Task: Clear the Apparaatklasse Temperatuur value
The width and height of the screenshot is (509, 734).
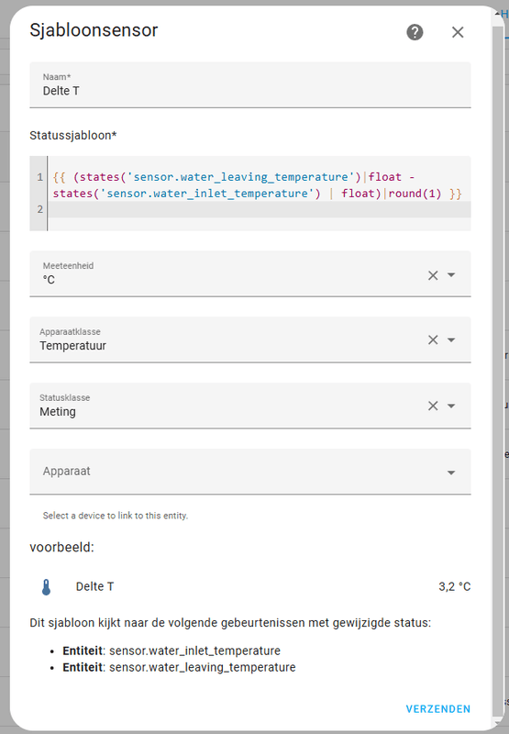Action: pyautogui.click(x=433, y=339)
